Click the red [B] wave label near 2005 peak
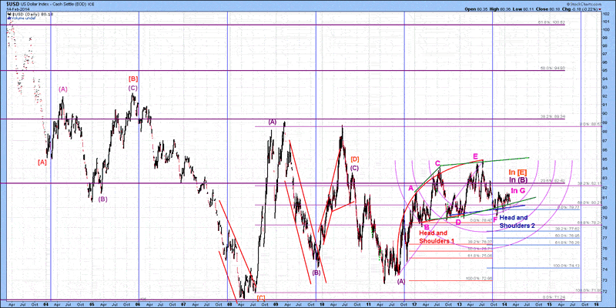The image size is (616, 308). pyautogui.click(x=132, y=79)
